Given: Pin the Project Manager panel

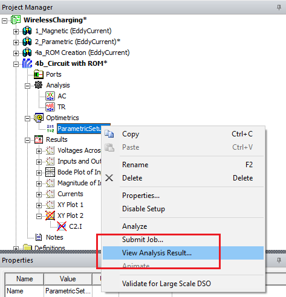Looking at the screenshot, I should (279, 7).
